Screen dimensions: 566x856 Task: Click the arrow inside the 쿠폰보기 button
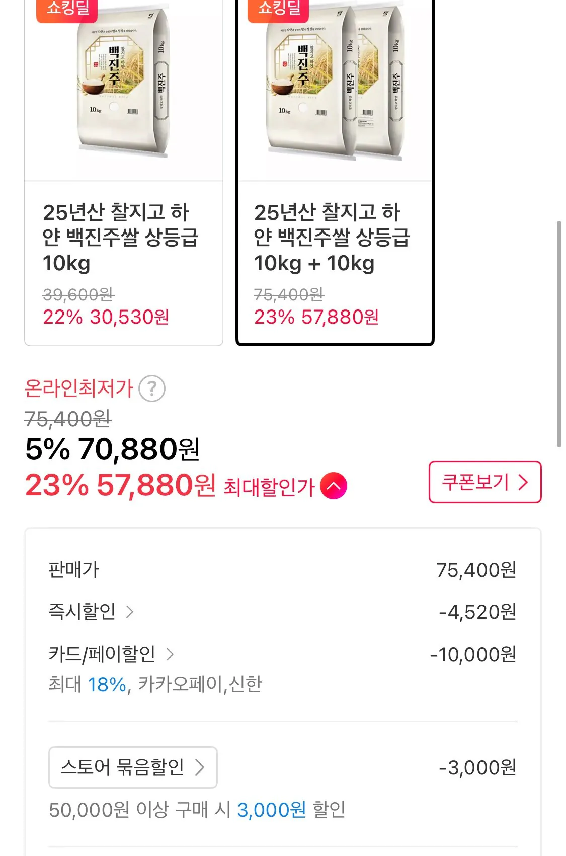click(x=523, y=482)
